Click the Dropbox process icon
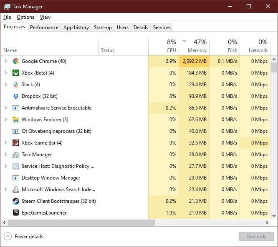The height and width of the screenshot is (247, 278). coord(16,96)
